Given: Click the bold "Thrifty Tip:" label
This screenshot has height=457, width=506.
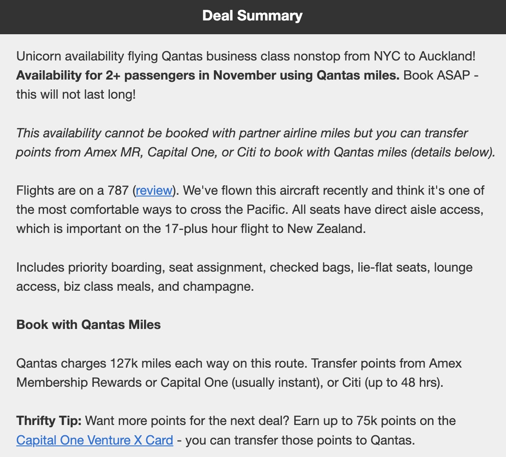Looking at the screenshot, I should coord(49,421).
